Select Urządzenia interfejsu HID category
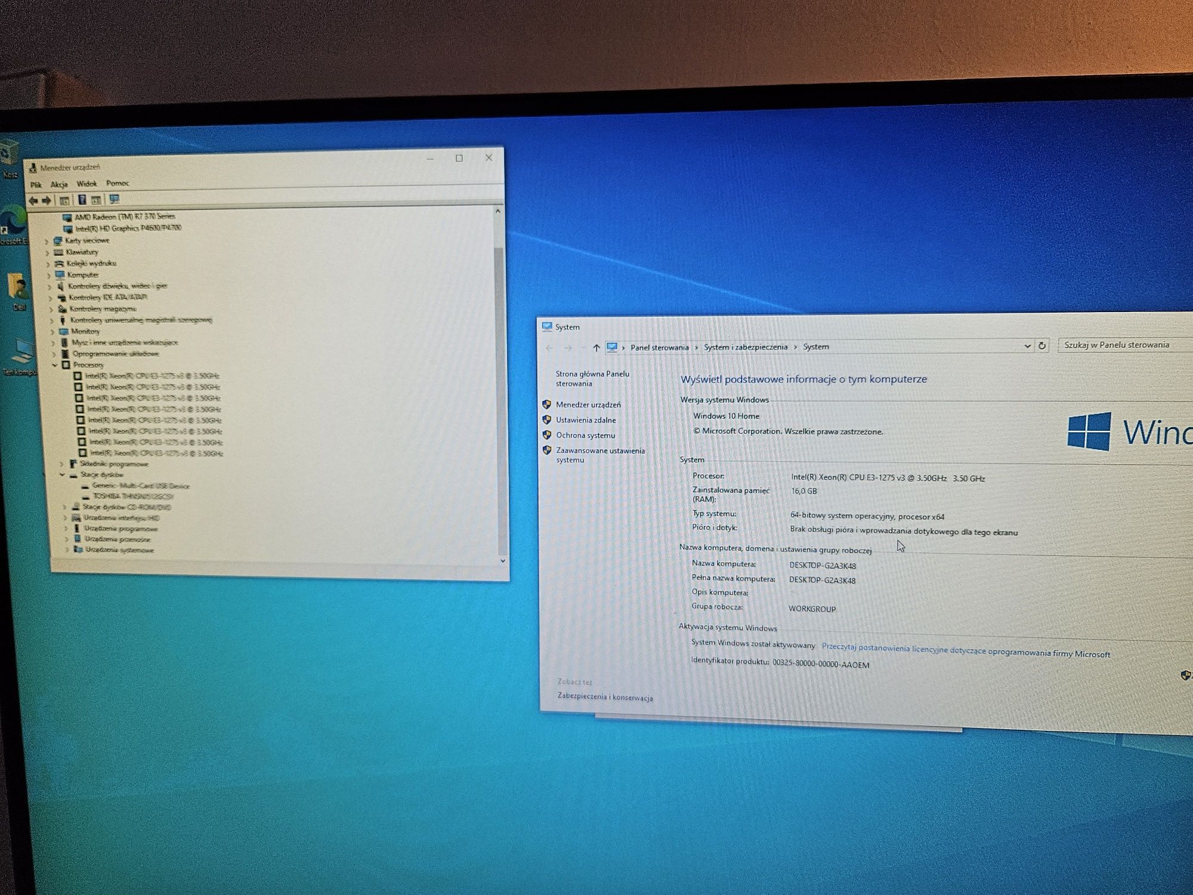 click(122, 518)
